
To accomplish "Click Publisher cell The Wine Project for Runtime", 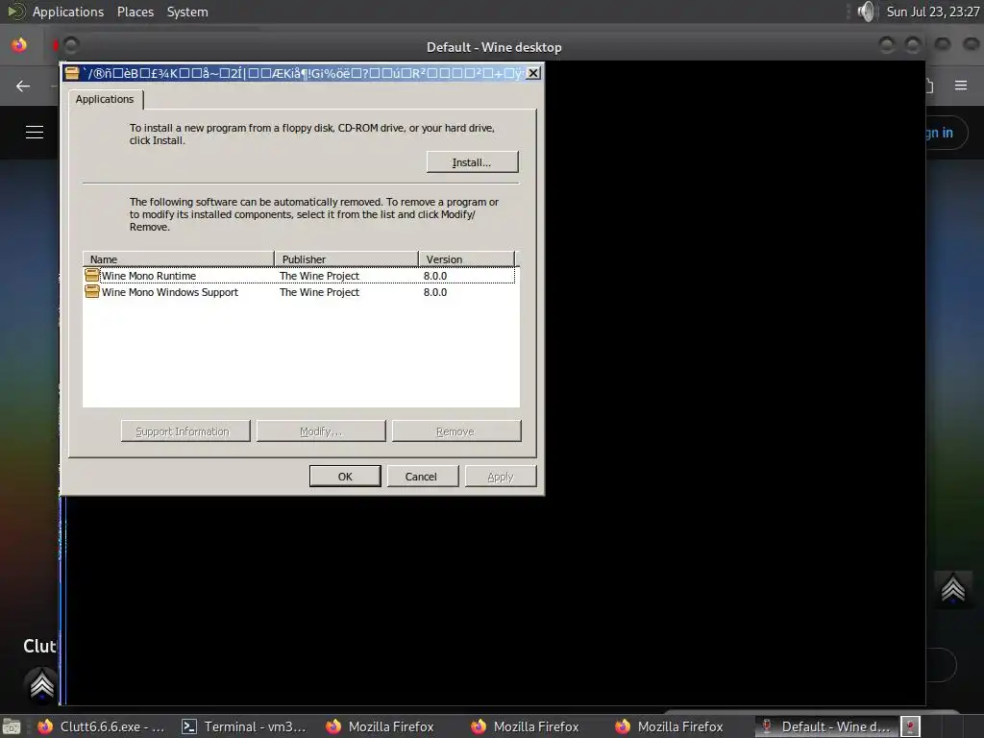I will [319, 276].
